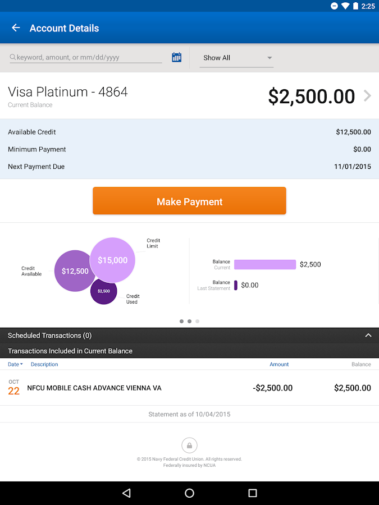Sort transactions by Date column

coord(15,364)
